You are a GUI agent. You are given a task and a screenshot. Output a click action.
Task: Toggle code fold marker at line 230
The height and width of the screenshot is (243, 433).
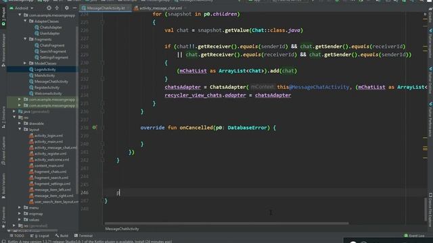[x=102, y=63]
